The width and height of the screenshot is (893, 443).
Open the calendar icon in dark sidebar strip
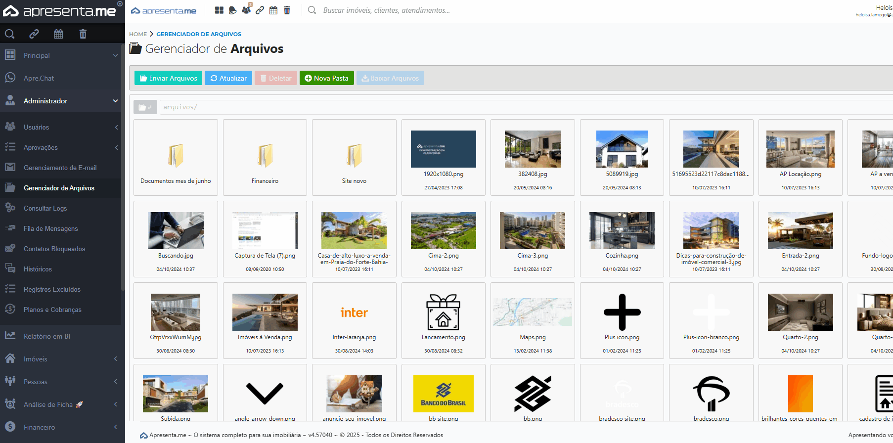coord(58,34)
